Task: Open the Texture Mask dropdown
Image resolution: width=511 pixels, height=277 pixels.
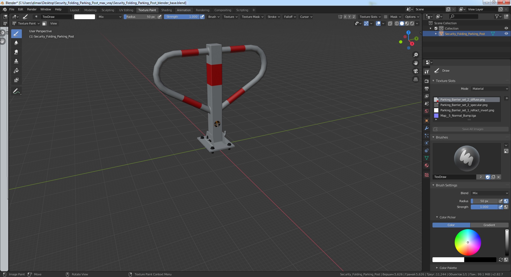Action: pos(252,17)
